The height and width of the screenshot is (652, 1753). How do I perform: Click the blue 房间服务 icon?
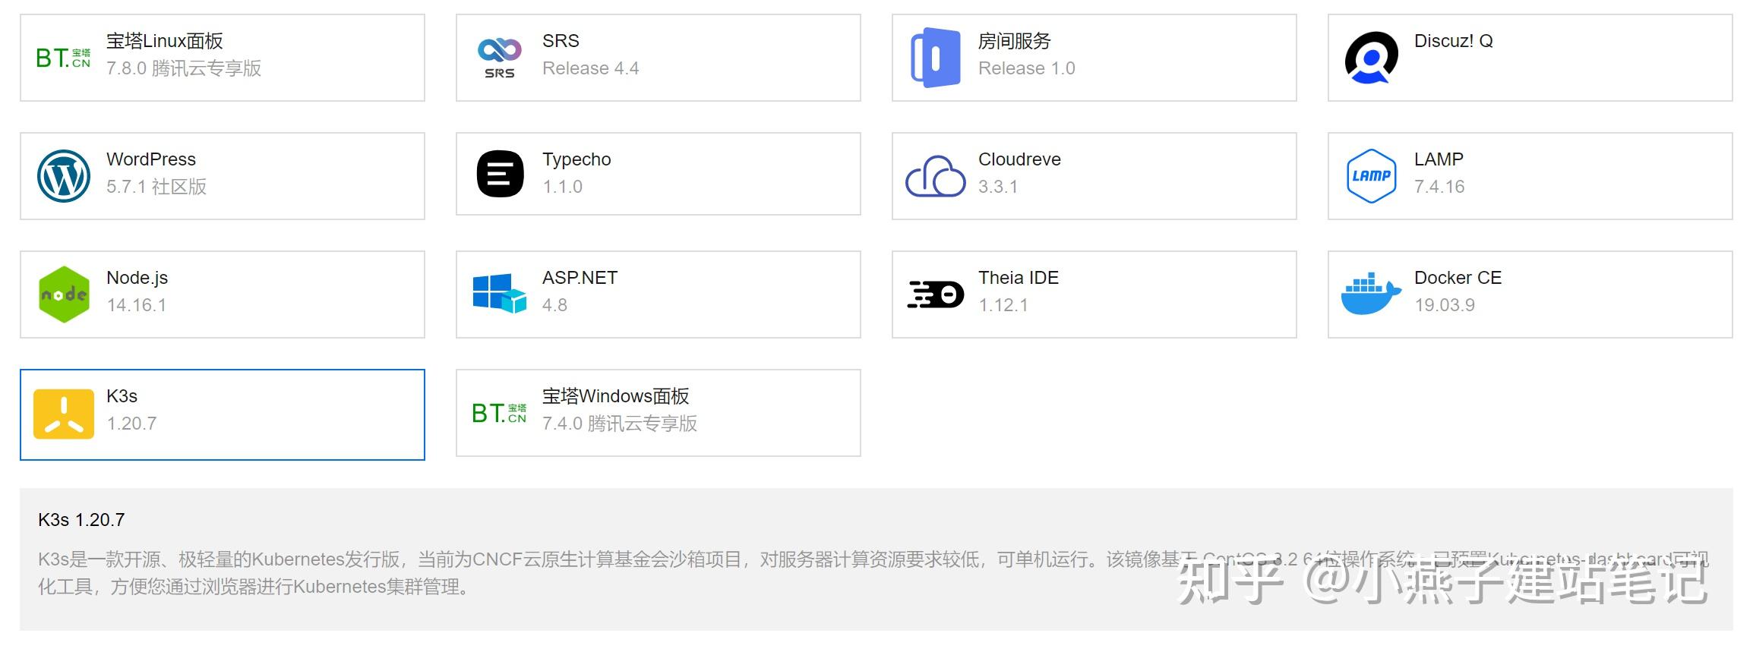tap(936, 58)
